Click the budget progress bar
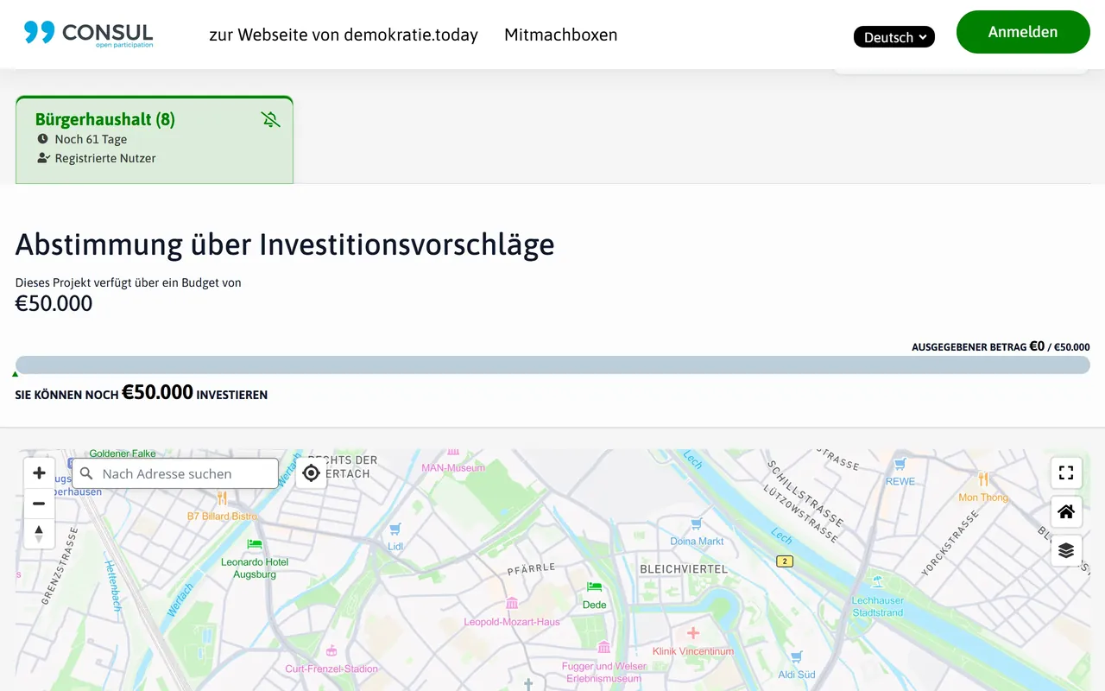This screenshot has width=1105, height=691. (x=552, y=365)
